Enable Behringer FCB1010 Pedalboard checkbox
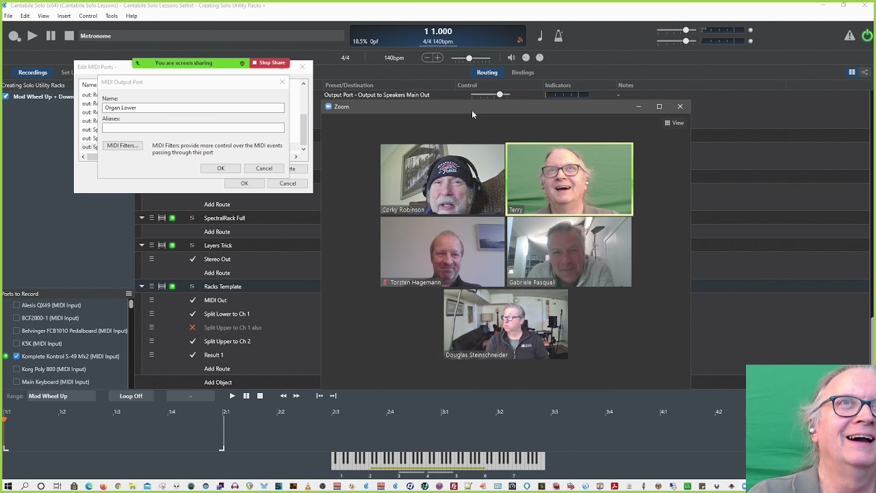This screenshot has height=493, width=876. [x=16, y=331]
